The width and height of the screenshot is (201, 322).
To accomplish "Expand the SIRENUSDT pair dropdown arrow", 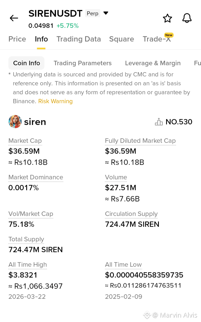I will (x=106, y=13).
